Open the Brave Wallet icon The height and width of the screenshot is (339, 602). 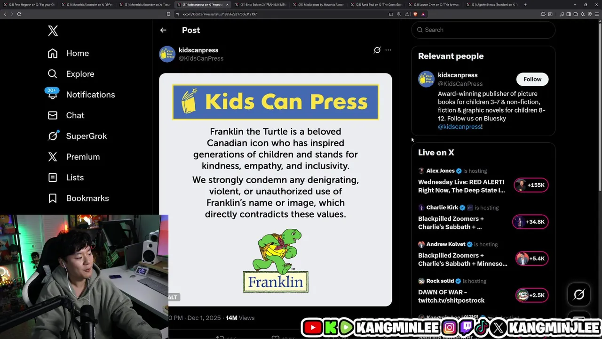(x=576, y=14)
